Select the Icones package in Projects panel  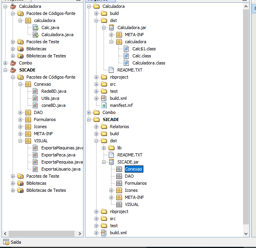point(40,127)
